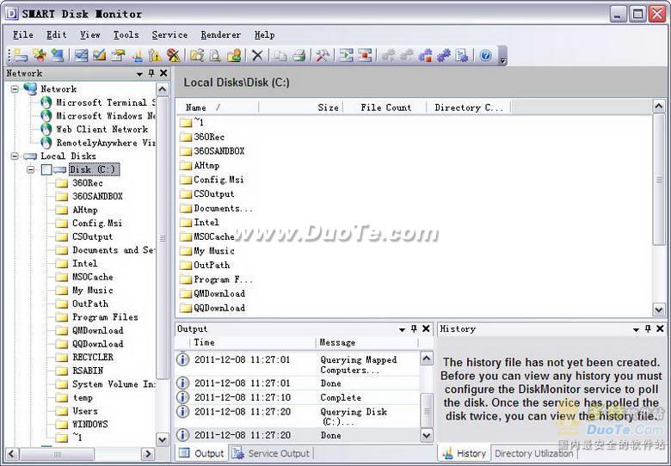Open the Network panel dropdown arrow
671x466 pixels.
(139, 74)
